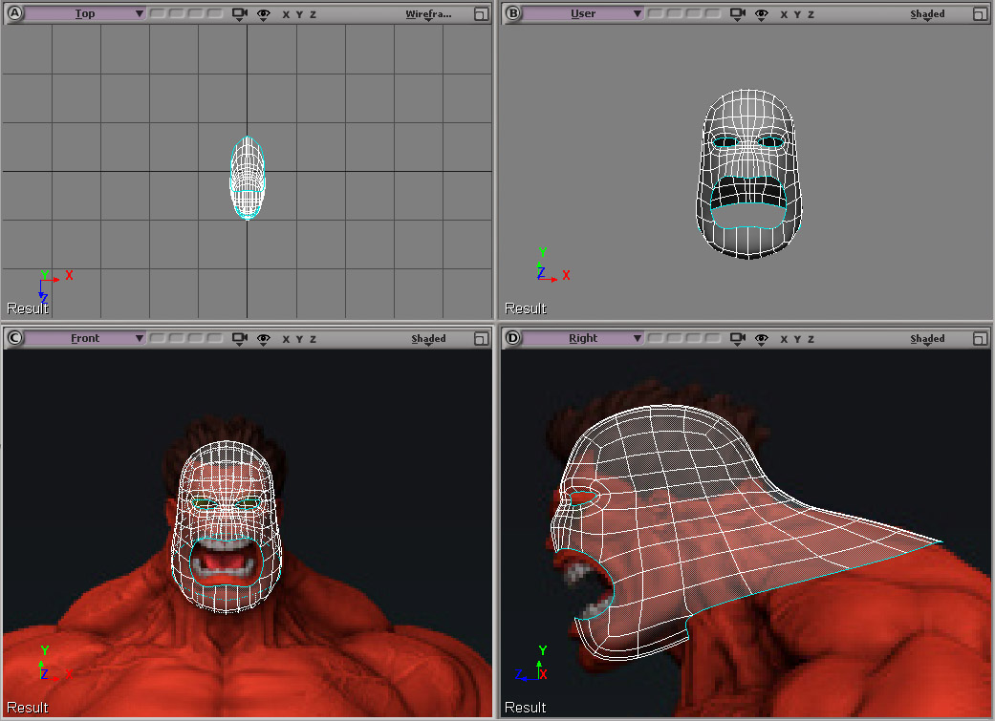Image resolution: width=995 pixels, height=721 pixels.
Task: Open the Front view dropdown in viewport C
Action: click(85, 338)
